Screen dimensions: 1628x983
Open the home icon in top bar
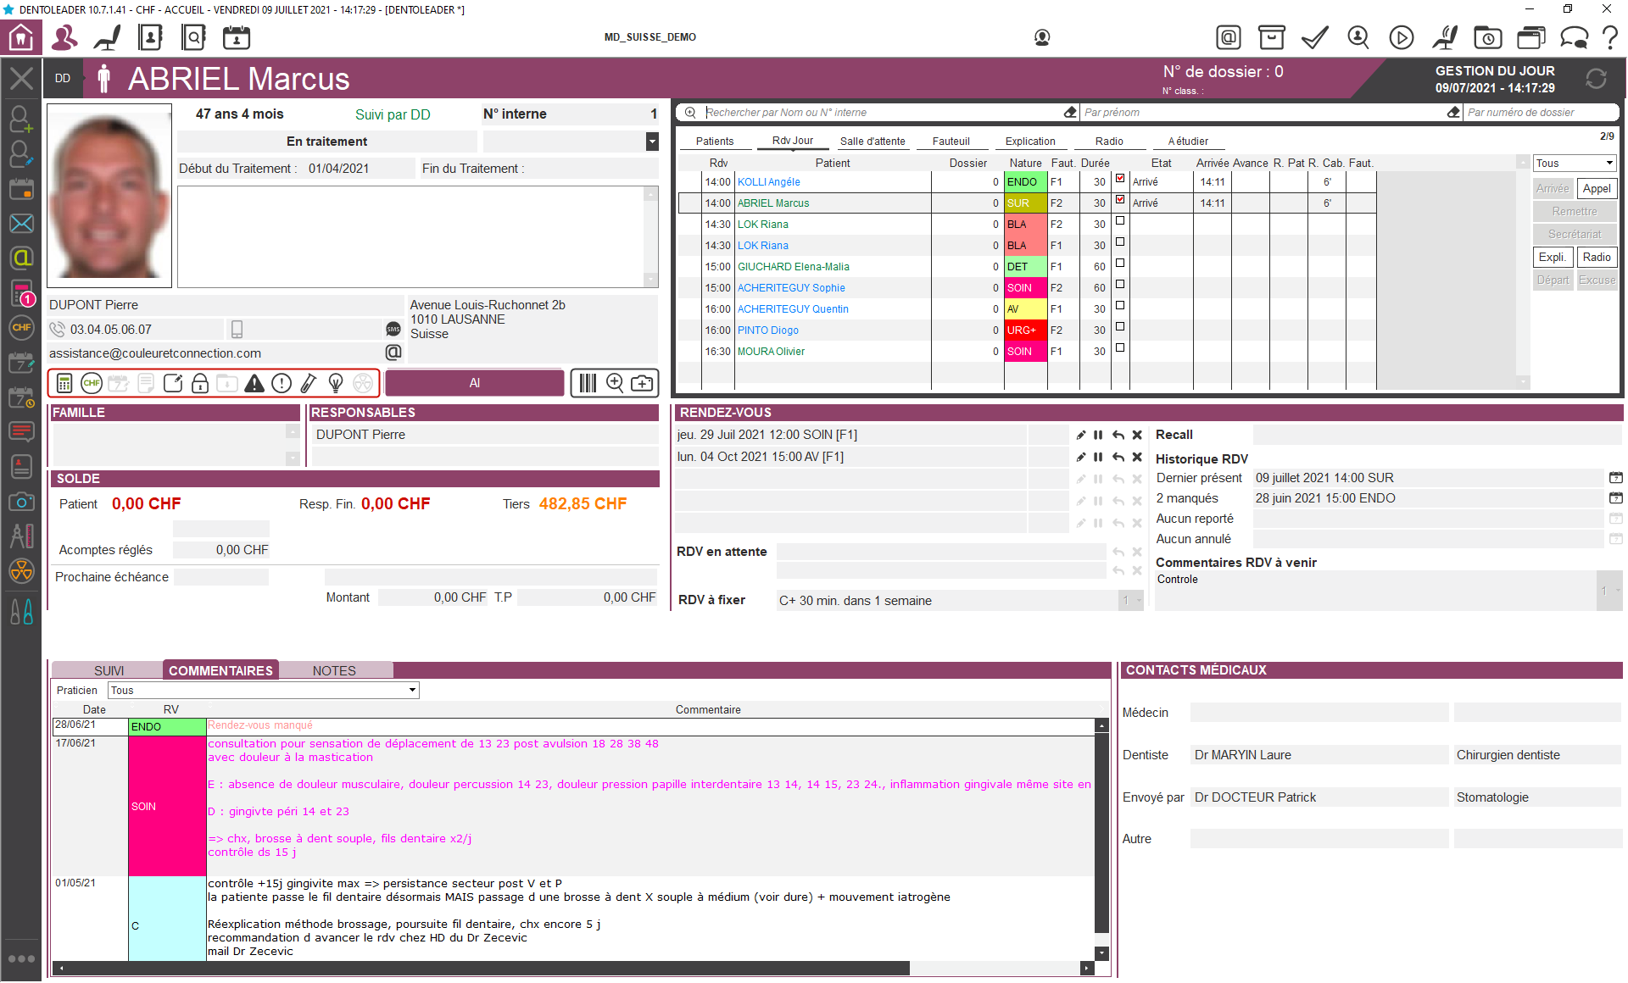[21, 37]
